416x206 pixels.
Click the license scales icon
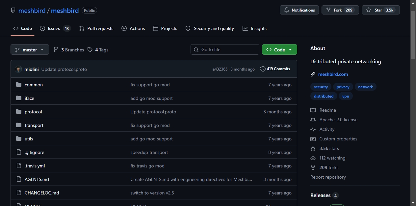click(313, 120)
